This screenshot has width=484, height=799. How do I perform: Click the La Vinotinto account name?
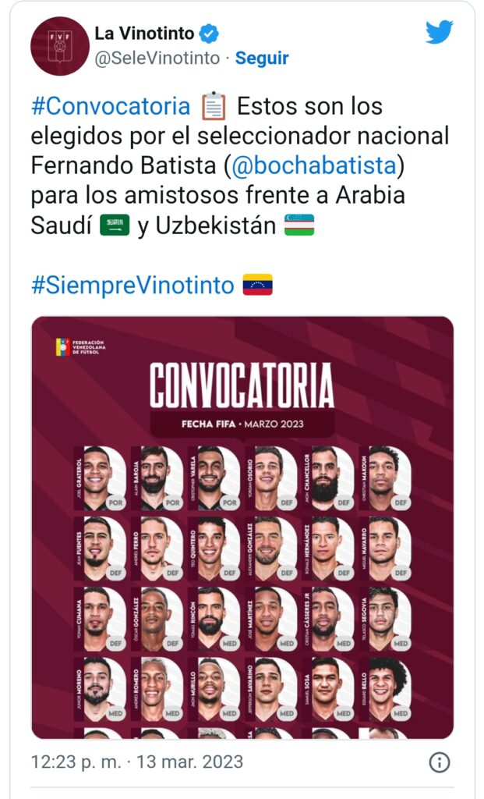click(x=144, y=34)
